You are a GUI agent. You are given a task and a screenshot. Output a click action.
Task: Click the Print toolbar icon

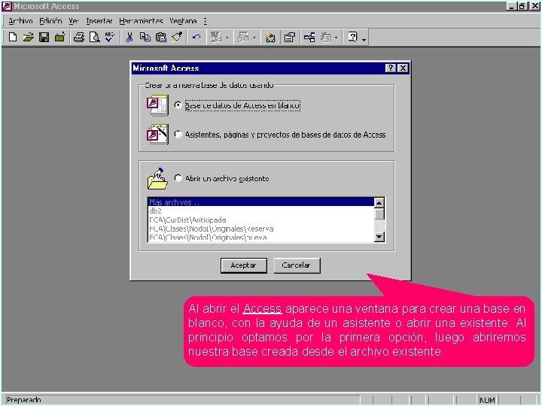(x=79, y=37)
